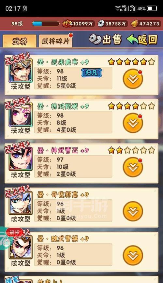Viewport: 163px width, 283px height.
Task: Tap the 奇佐郭嘉 hero portrait
Action: 21,203
